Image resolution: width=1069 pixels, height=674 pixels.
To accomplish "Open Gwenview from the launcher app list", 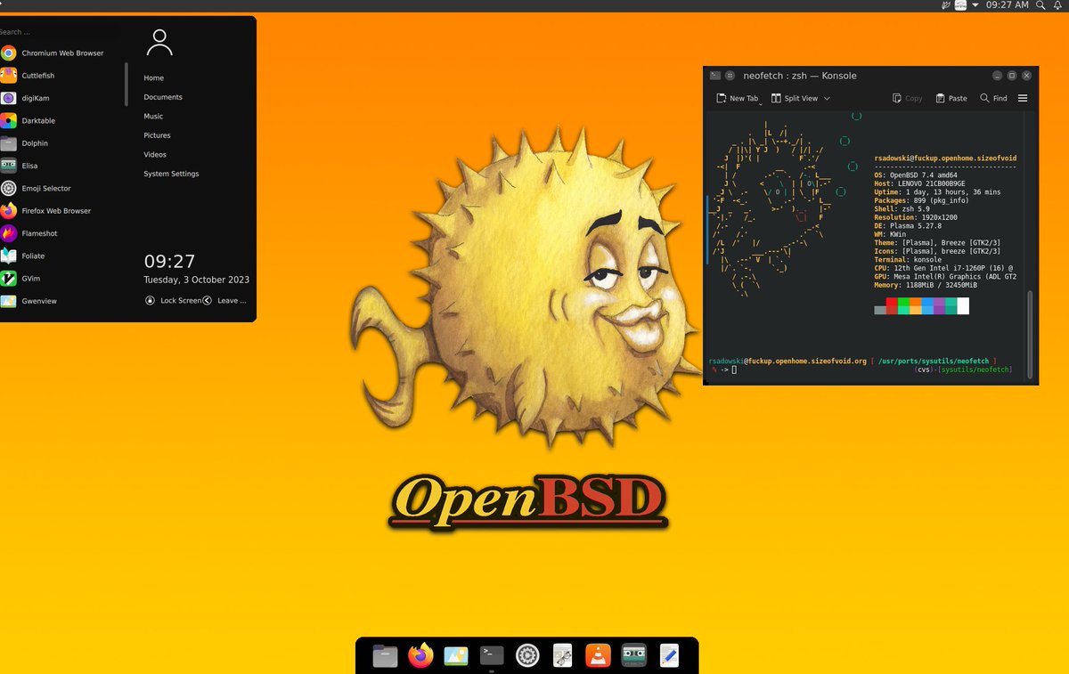I will pyautogui.click(x=61, y=301).
